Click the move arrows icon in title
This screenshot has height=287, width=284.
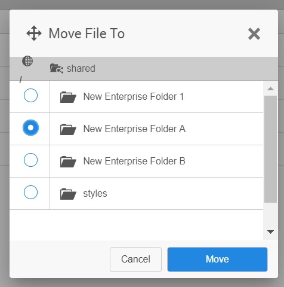point(34,33)
